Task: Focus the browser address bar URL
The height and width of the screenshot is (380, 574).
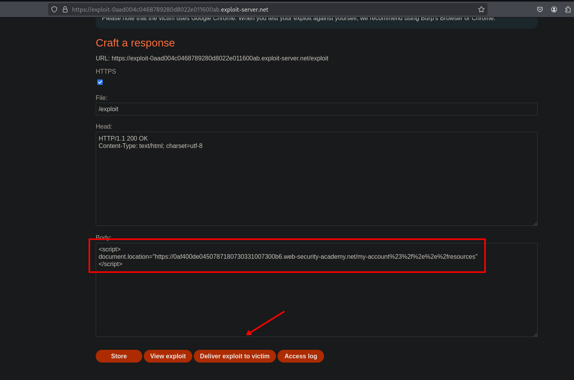Action: pyautogui.click(x=271, y=9)
